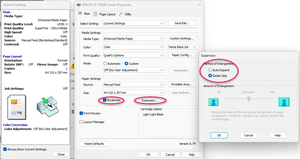Click the Main tab printer icon

coord(80,14)
